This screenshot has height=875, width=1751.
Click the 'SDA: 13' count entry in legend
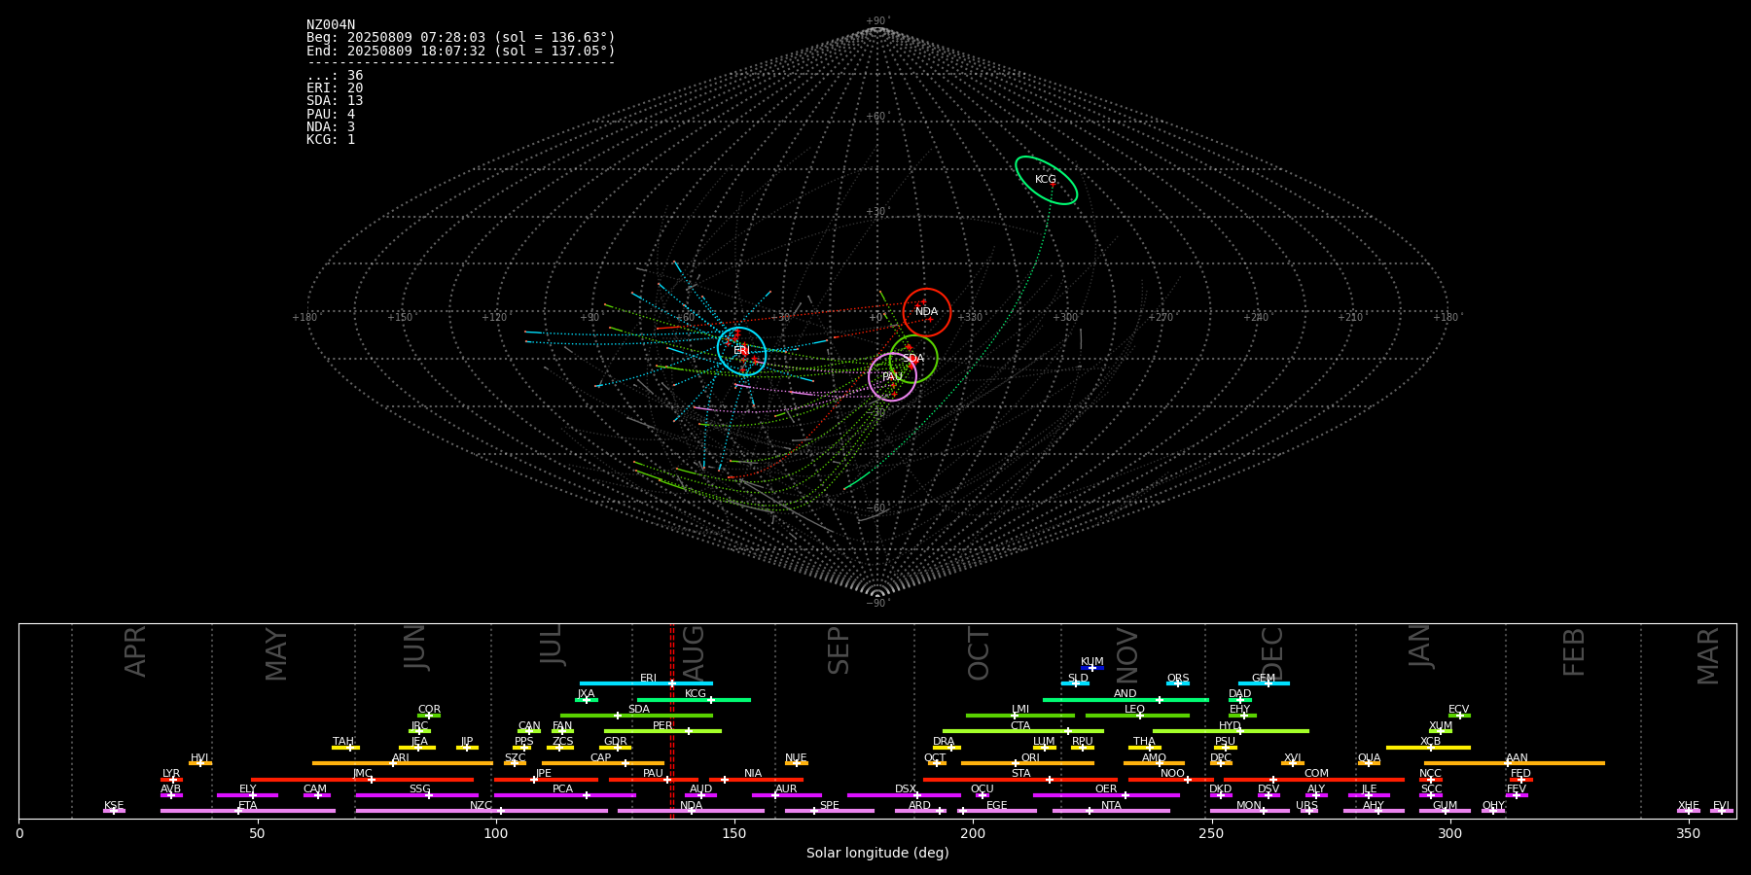(x=335, y=101)
